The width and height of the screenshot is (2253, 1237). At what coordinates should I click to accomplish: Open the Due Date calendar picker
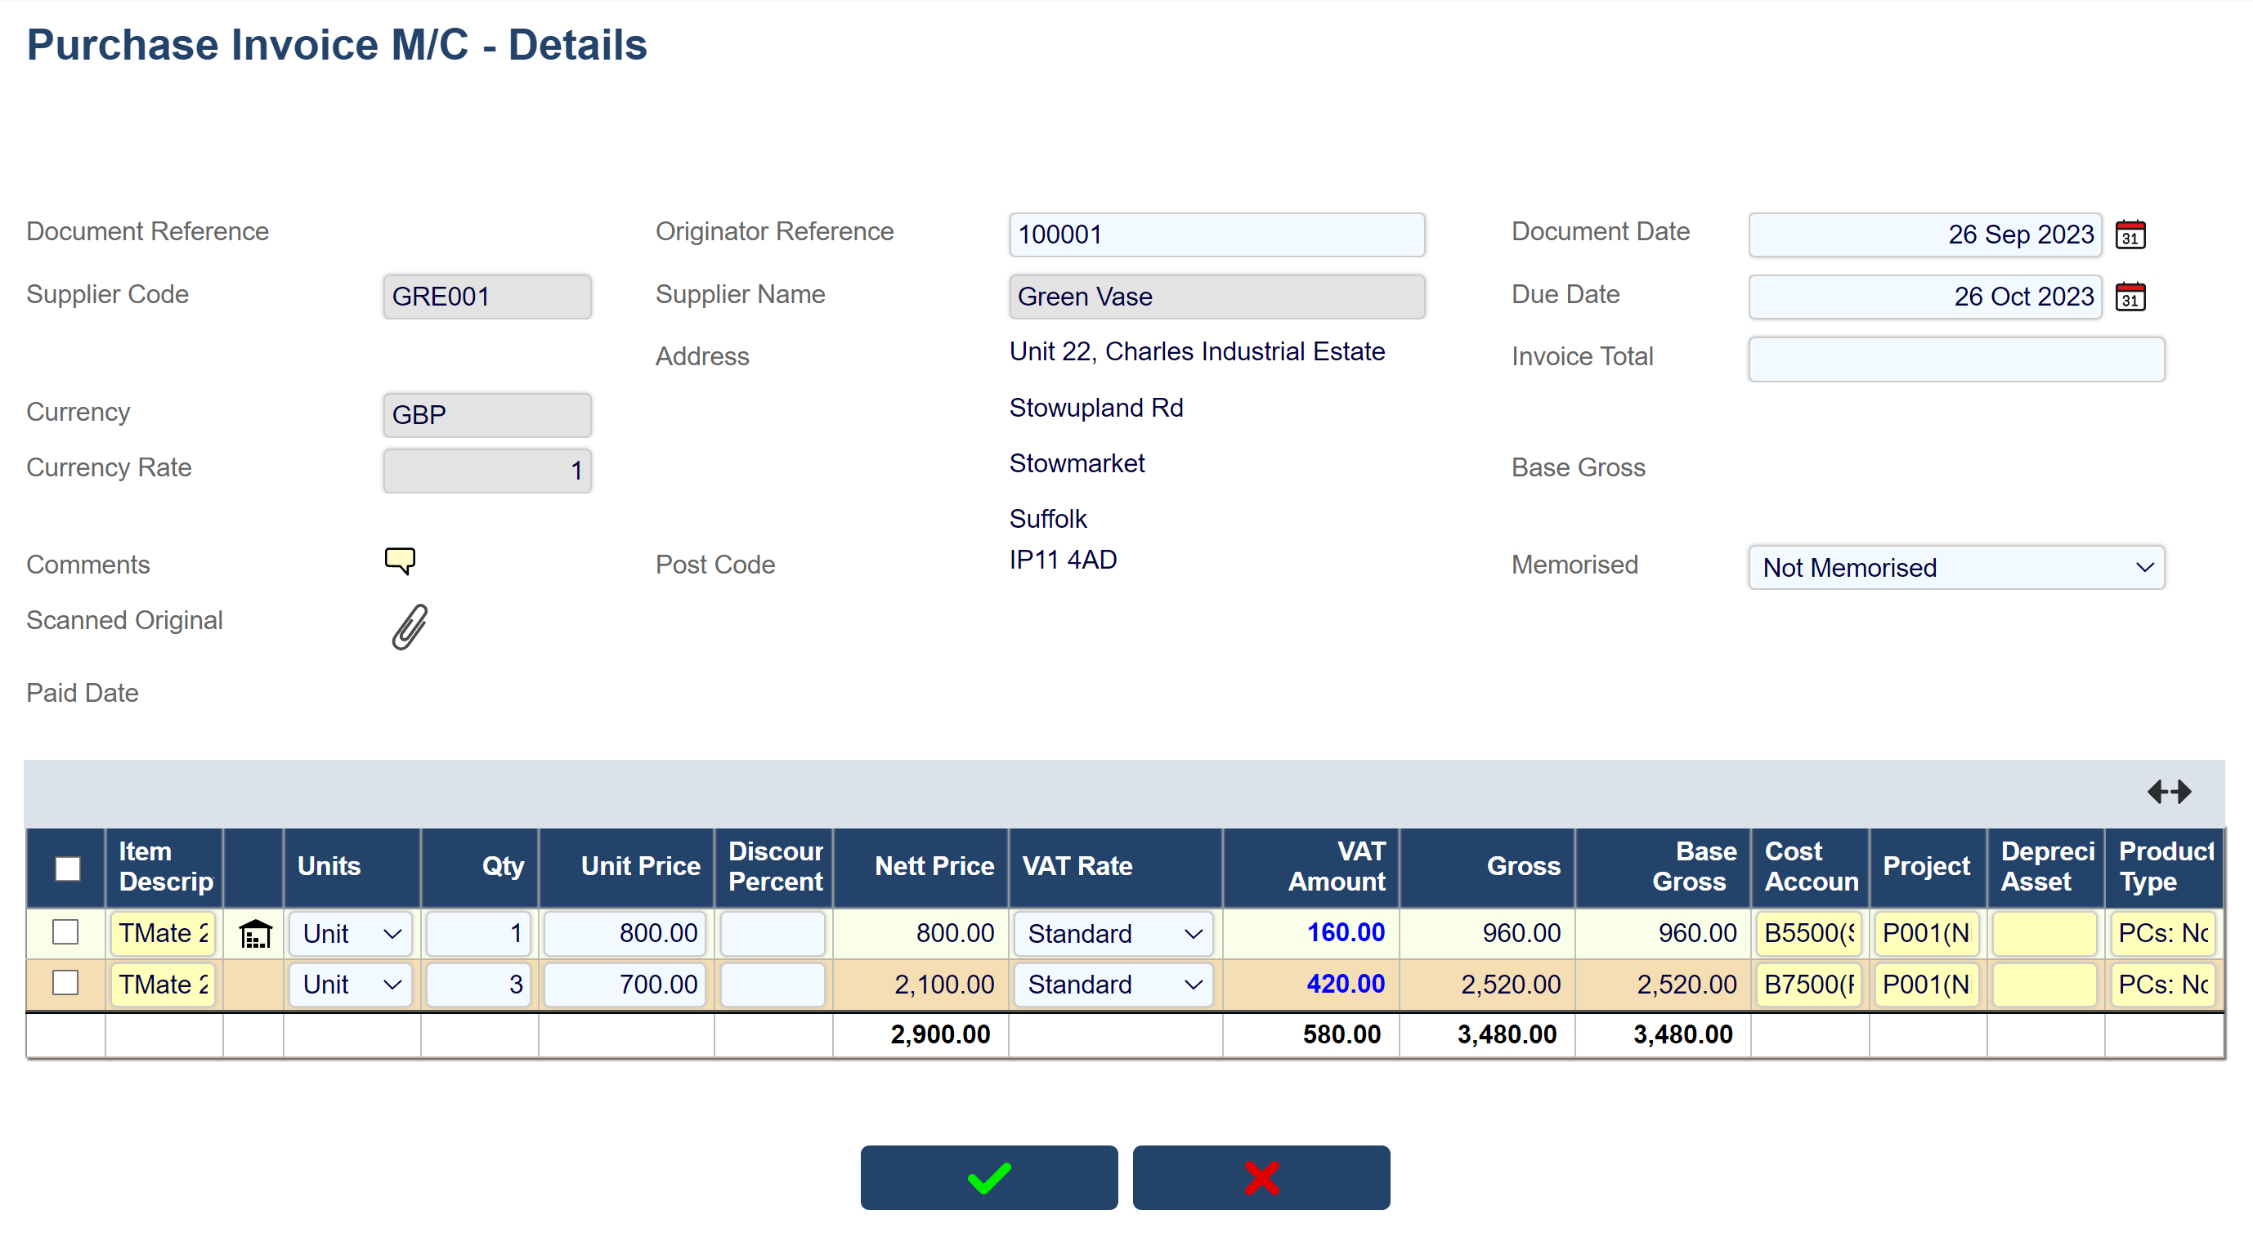2130,297
